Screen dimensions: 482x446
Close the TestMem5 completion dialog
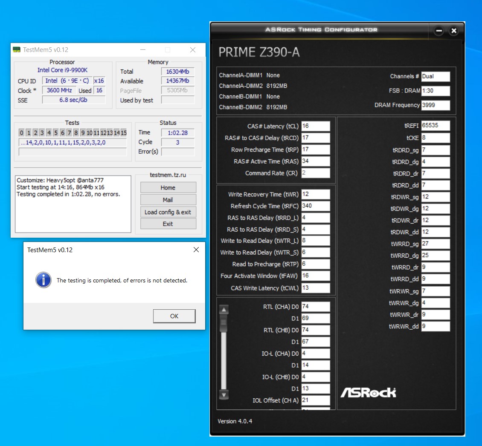[196, 250]
